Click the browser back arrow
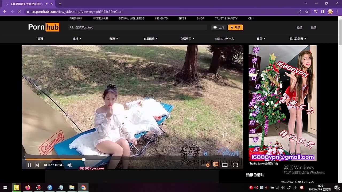This screenshot has height=192, width=342. 5,11
